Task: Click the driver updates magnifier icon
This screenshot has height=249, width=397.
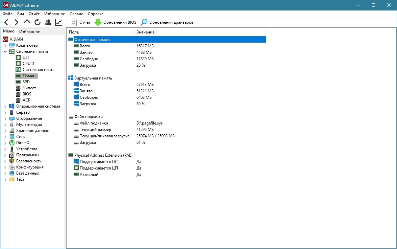Action: [x=144, y=22]
